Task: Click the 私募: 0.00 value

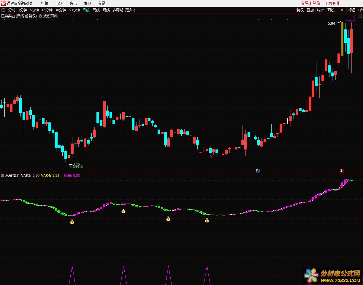Action: 72,176
